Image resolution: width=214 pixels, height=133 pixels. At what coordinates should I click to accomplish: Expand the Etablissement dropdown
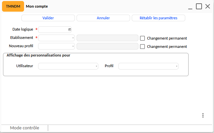click(73, 38)
